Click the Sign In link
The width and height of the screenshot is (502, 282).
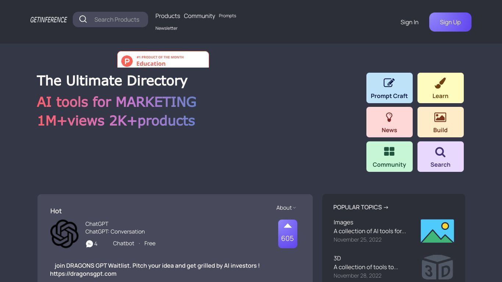click(409, 22)
